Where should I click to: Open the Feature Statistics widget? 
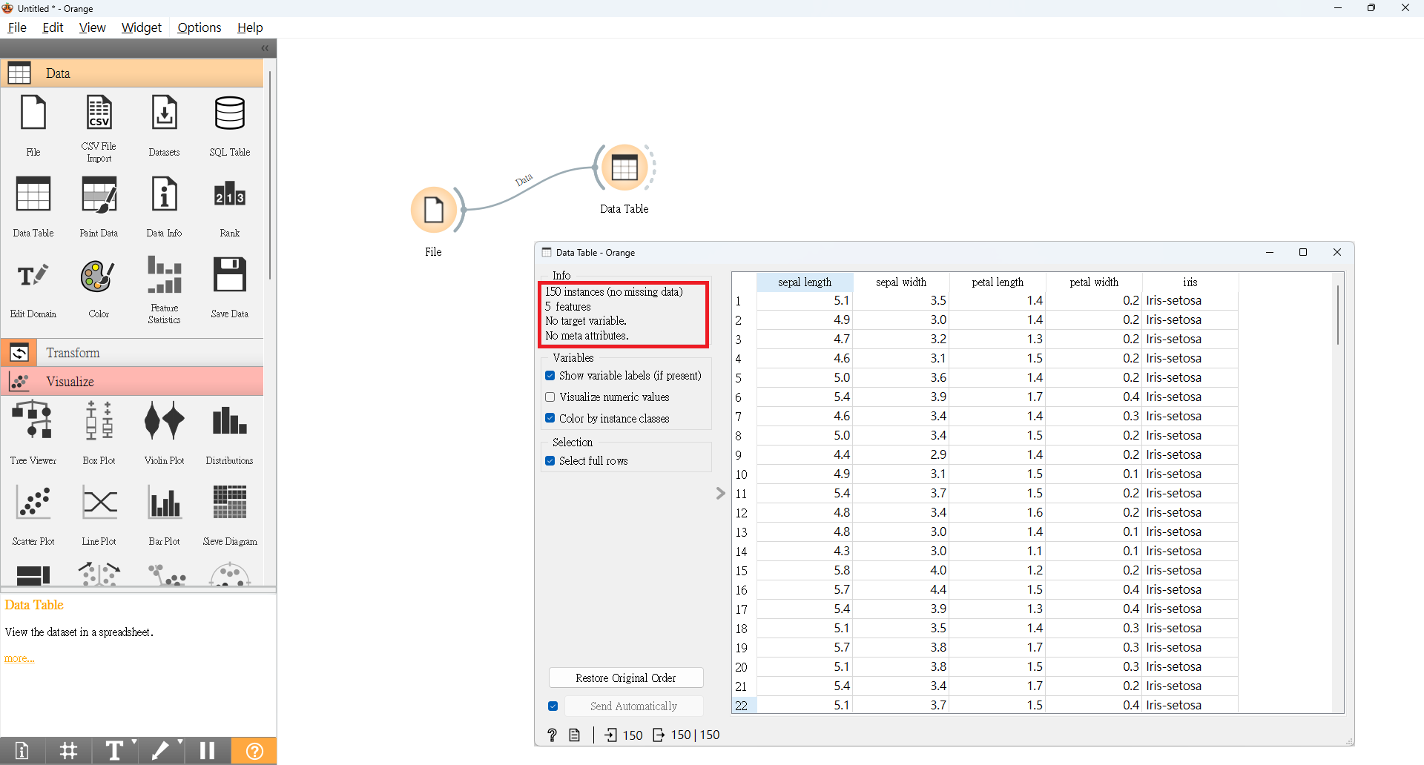pyautogui.click(x=164, y=289)
